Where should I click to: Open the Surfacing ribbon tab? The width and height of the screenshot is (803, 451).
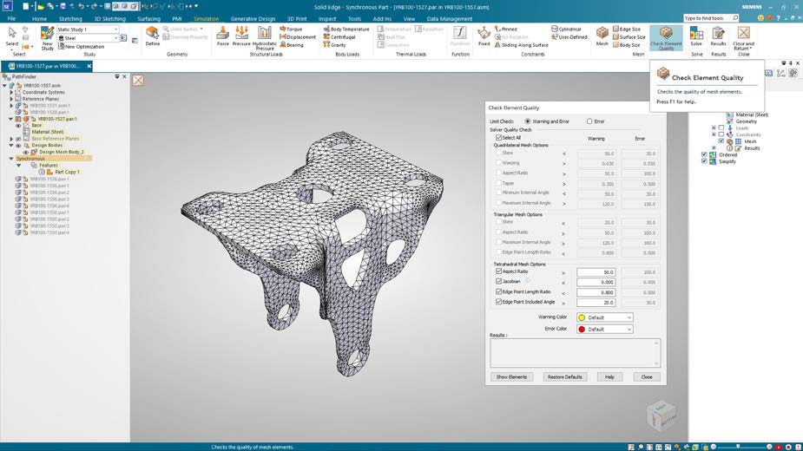click(x=148, y=19)
